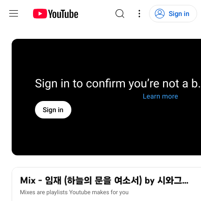
Task: Open the Mix - 임재 playlist title
Action: 104,181
